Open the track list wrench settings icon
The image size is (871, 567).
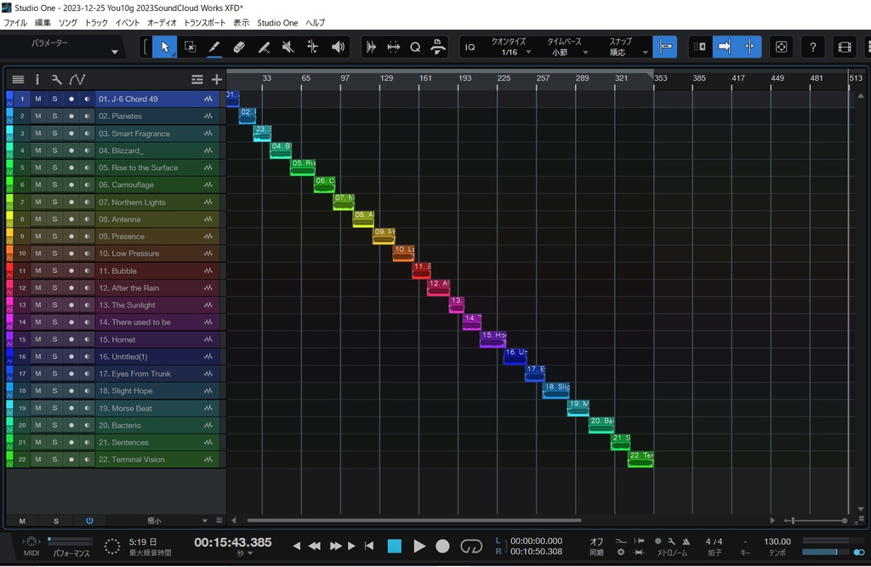56,79
